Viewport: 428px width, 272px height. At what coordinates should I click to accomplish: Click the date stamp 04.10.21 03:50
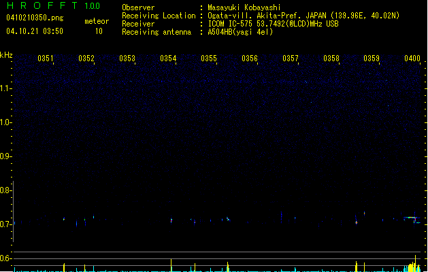pos(35,31)
